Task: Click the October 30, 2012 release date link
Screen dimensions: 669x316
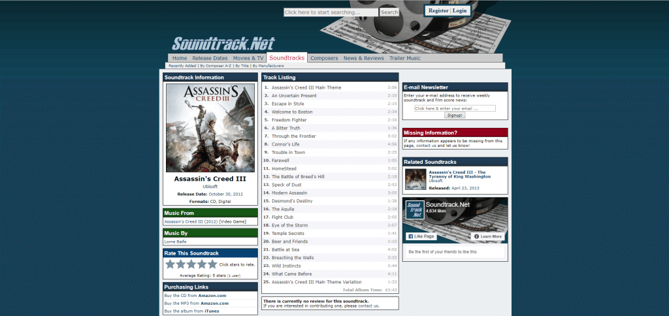Action: click(x=225, y=194)
